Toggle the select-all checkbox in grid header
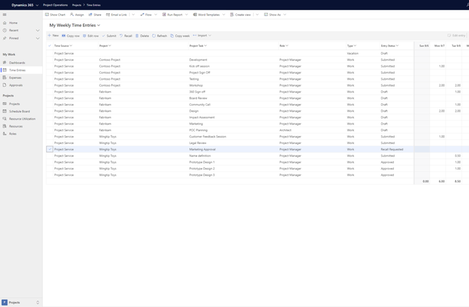 [50, 46]
